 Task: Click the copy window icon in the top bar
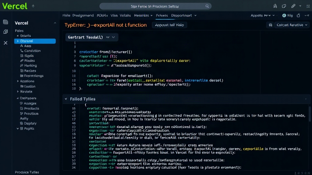coord(284,6)
